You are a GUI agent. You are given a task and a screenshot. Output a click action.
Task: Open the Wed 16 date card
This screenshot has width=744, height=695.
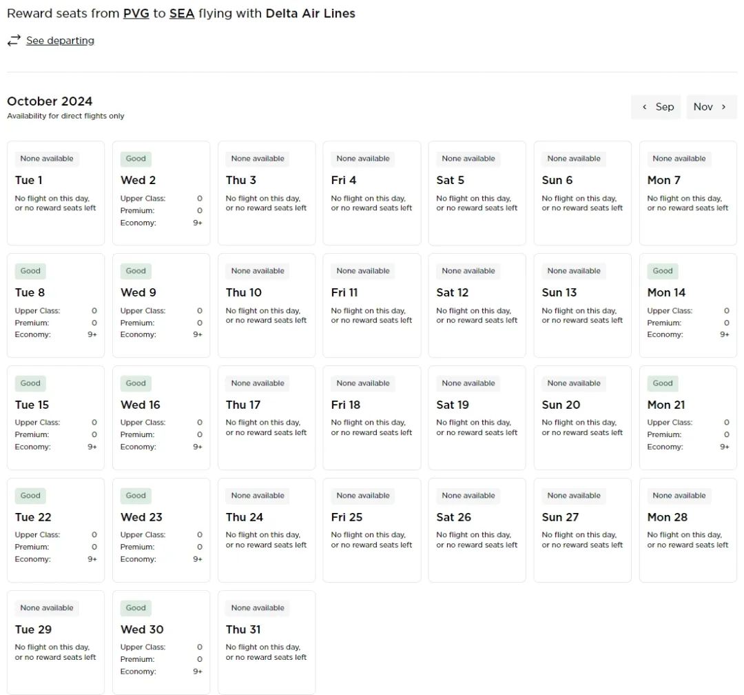[x=161, y=418]
